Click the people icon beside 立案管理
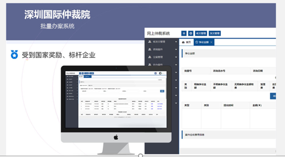The width and height of the screenshot is (285, 157). (x=149, y=57)
